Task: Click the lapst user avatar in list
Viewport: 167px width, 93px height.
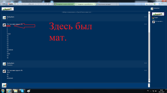Action: (x=153, y=18)
